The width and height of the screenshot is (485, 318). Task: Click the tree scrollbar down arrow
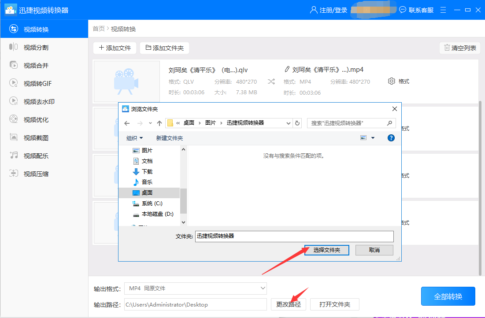183,222
